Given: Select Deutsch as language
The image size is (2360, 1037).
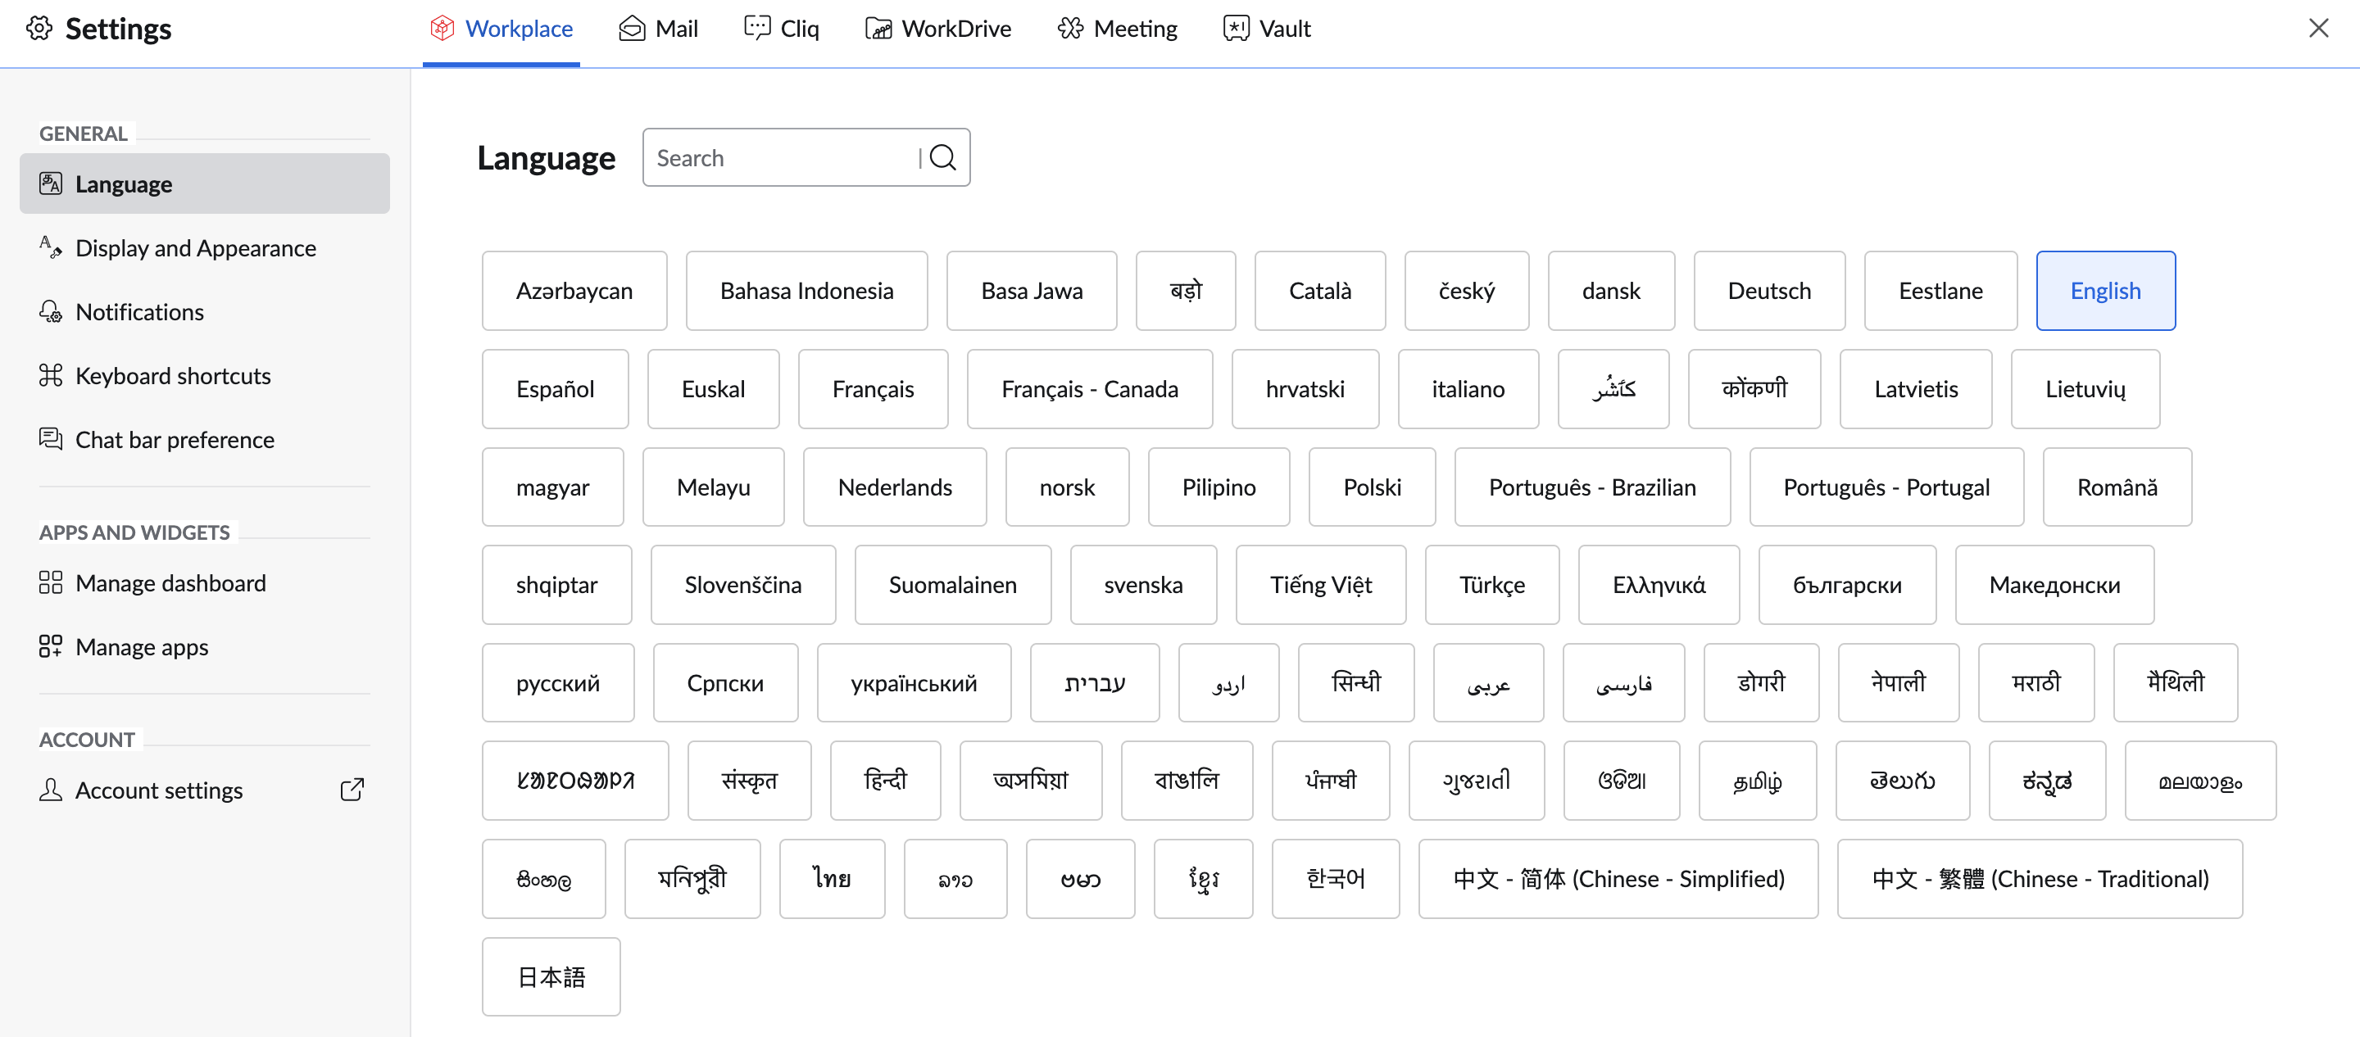Looking at the screenshot, I should pyautogui.click(x=1769, y=291).
